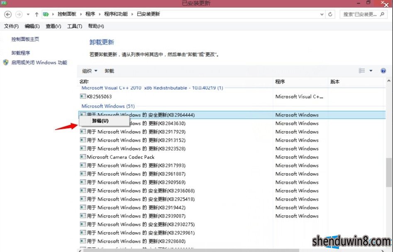This screenshot has width=393, height=252.
Task: Select update KB2917993 row
Action: click(232, 166)
